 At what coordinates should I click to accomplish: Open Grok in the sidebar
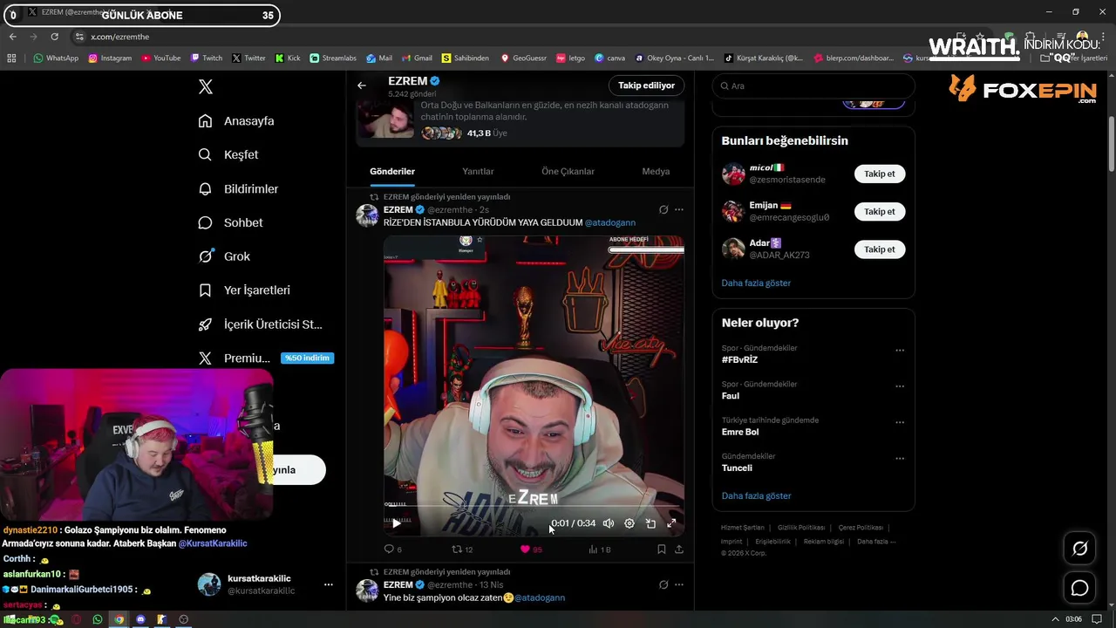(224, 256)
